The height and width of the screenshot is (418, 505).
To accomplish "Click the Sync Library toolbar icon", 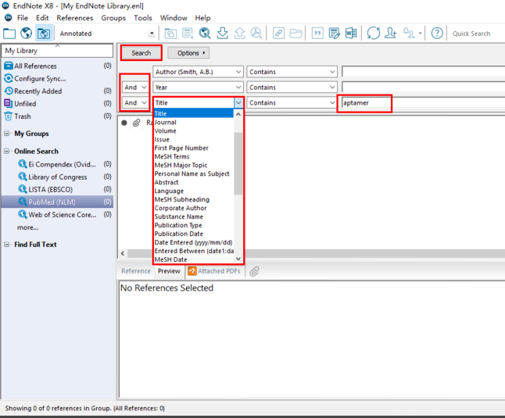I will [x=374, y=33].
